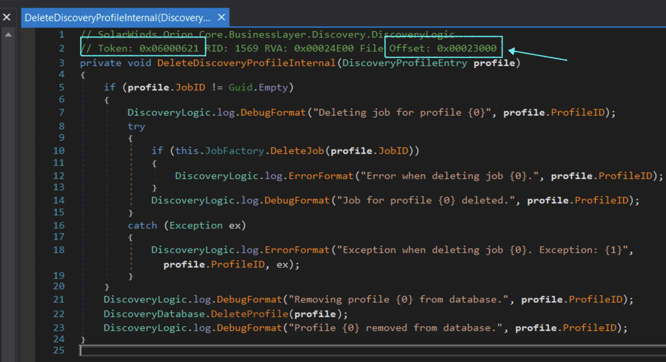
Task: Close the DeleteDiscoveryProfileInternal tab
Action: tap(221, 17)
